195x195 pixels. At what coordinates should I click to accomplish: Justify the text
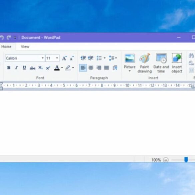107,68
